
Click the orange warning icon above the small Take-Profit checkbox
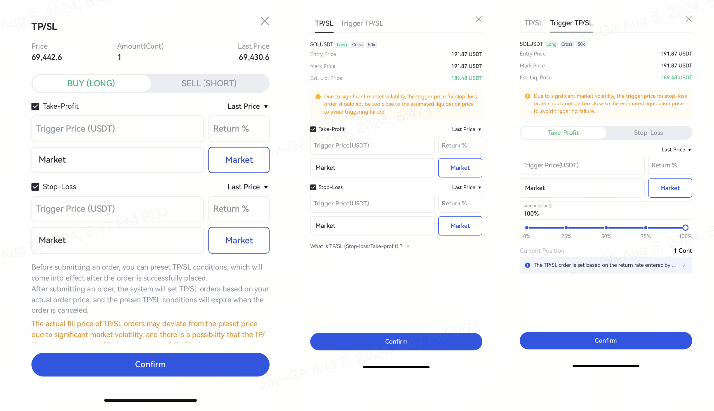tap(318, 97)
